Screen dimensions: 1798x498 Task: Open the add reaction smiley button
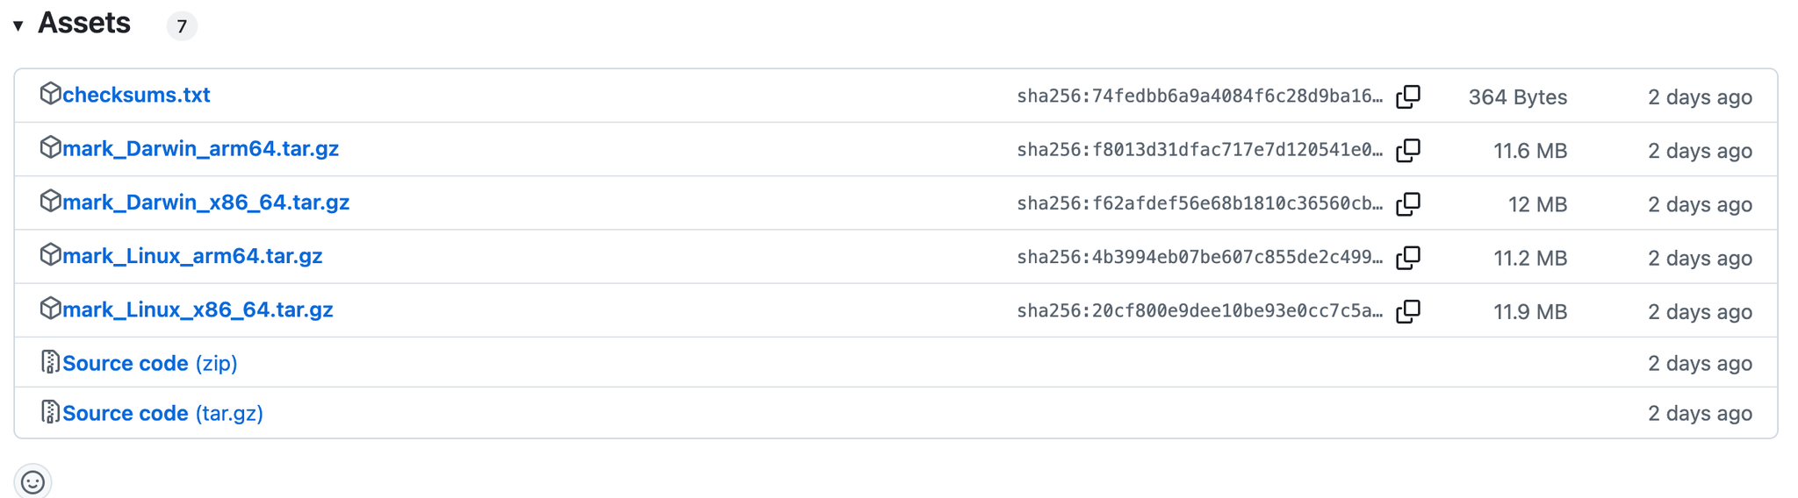[32, 481]
